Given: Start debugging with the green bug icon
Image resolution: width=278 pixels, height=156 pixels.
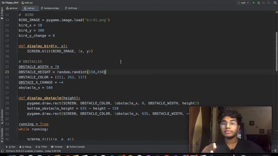Looking at the screenshot, I should tap(258, 3).
